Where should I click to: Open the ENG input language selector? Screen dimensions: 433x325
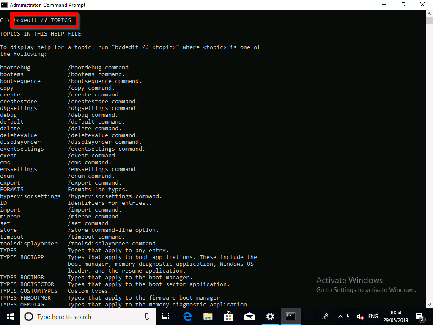pyautogui.click(x=373, y=317)
